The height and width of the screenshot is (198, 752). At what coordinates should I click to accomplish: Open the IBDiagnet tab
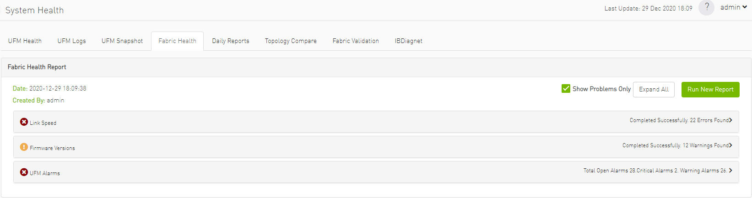point(409,41)
